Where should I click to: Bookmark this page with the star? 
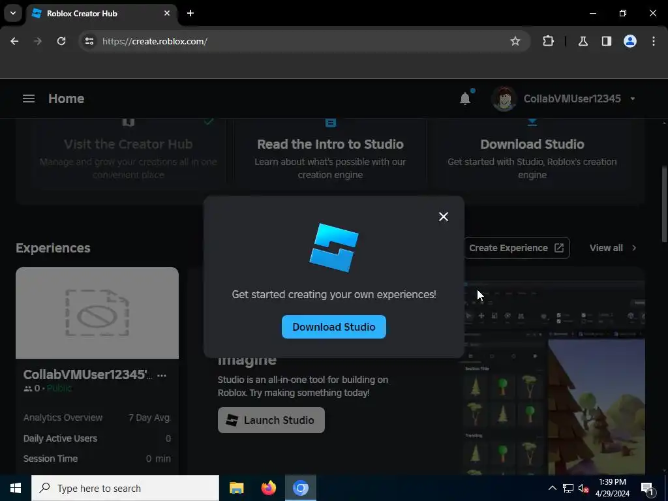pos(515,41)
